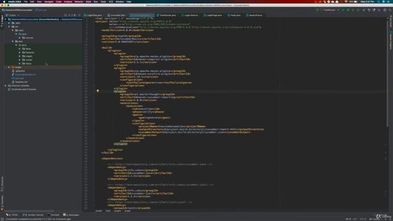Open Project panel settings gear
The width and height of the screenshot is (393, 221).
75,15
